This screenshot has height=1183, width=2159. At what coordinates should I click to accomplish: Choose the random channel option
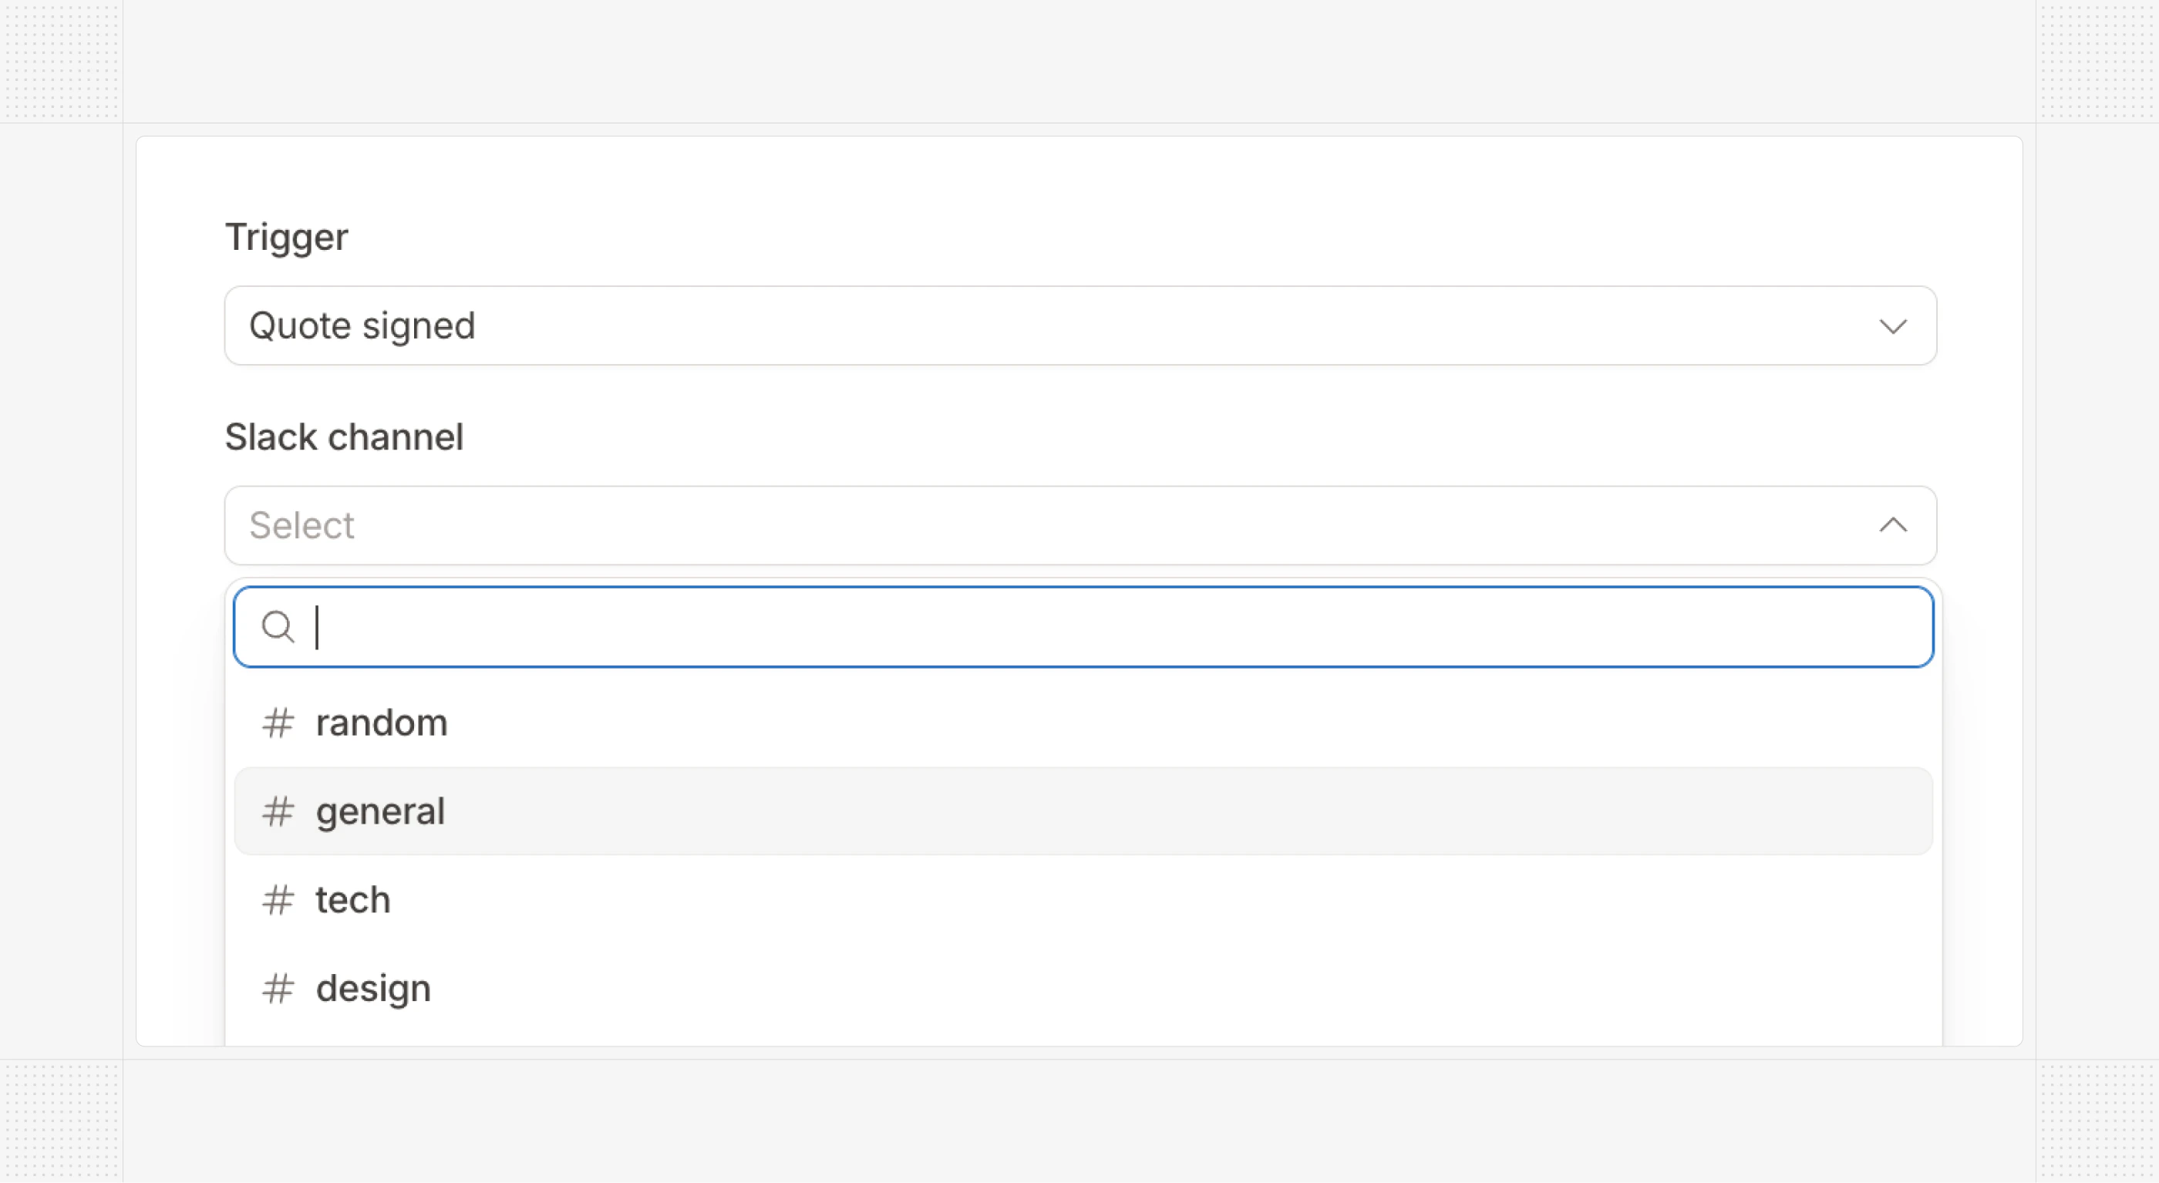pos(382,723)
